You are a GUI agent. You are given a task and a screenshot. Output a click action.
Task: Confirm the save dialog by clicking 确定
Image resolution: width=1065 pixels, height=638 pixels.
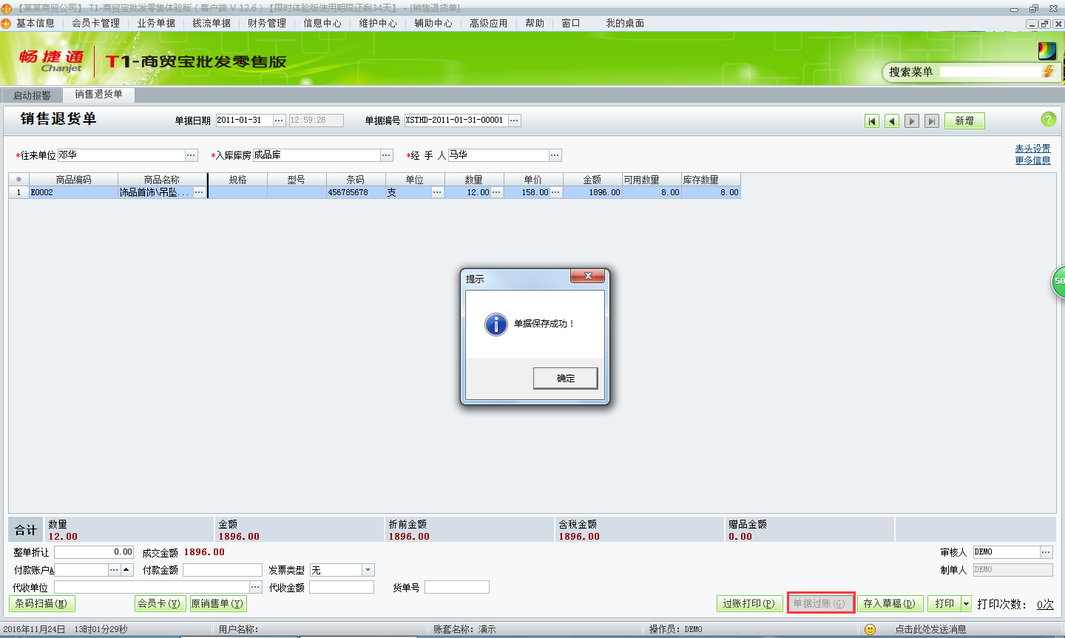click(565, 378)
